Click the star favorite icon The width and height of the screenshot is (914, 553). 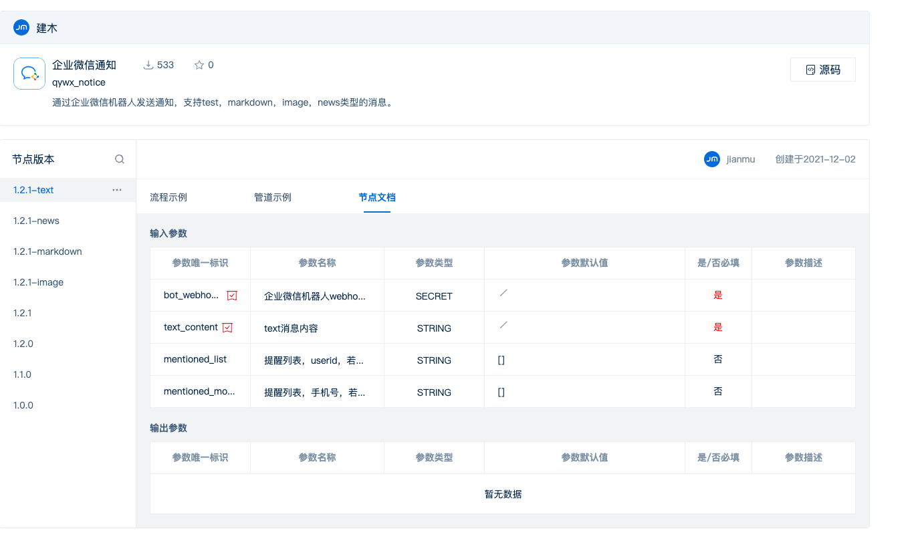199,65
